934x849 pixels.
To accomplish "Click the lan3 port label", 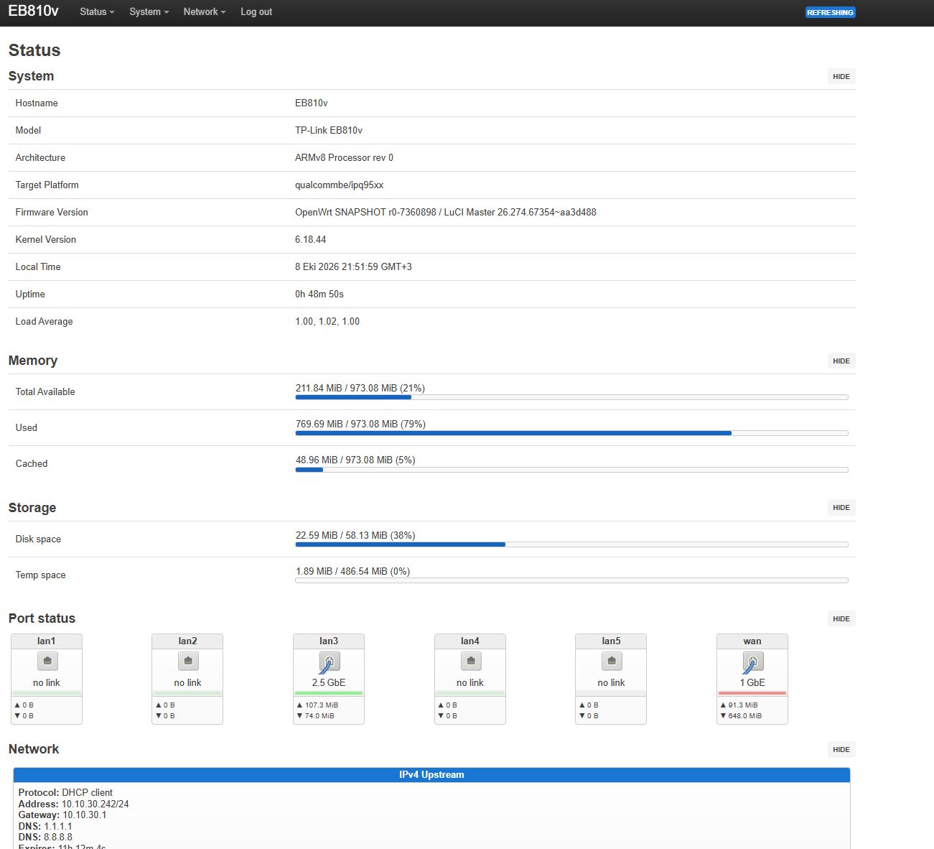I will pos(329,641).
